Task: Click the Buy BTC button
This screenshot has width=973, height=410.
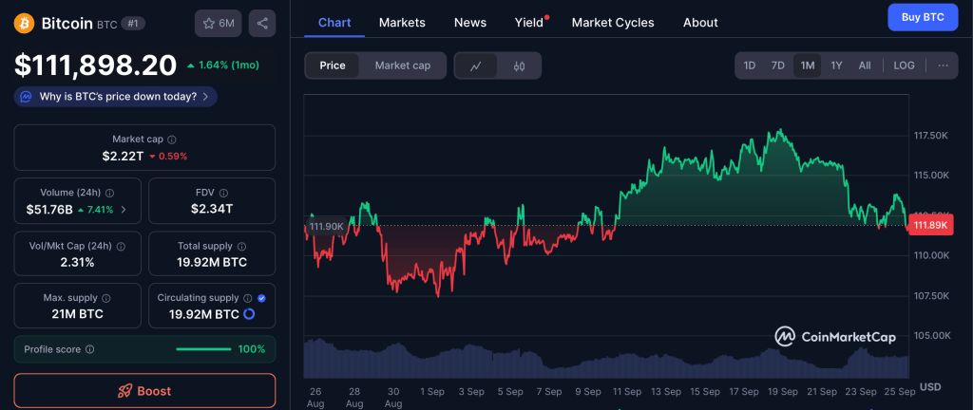Action: (x=922, y=18)
